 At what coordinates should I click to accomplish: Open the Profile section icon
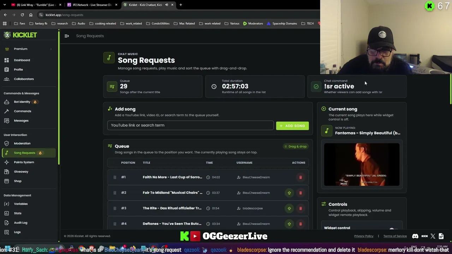click(x=6, y=69)
